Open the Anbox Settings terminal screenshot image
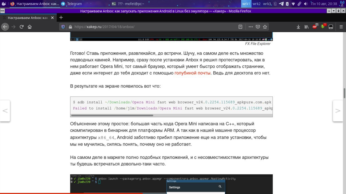Image resolution: width=346 pixels, height=194 pixels. [x=171, y=184]
